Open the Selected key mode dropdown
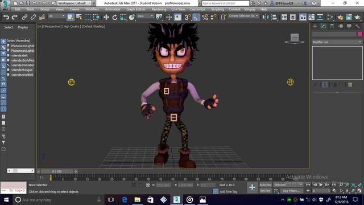 point(288,184)
